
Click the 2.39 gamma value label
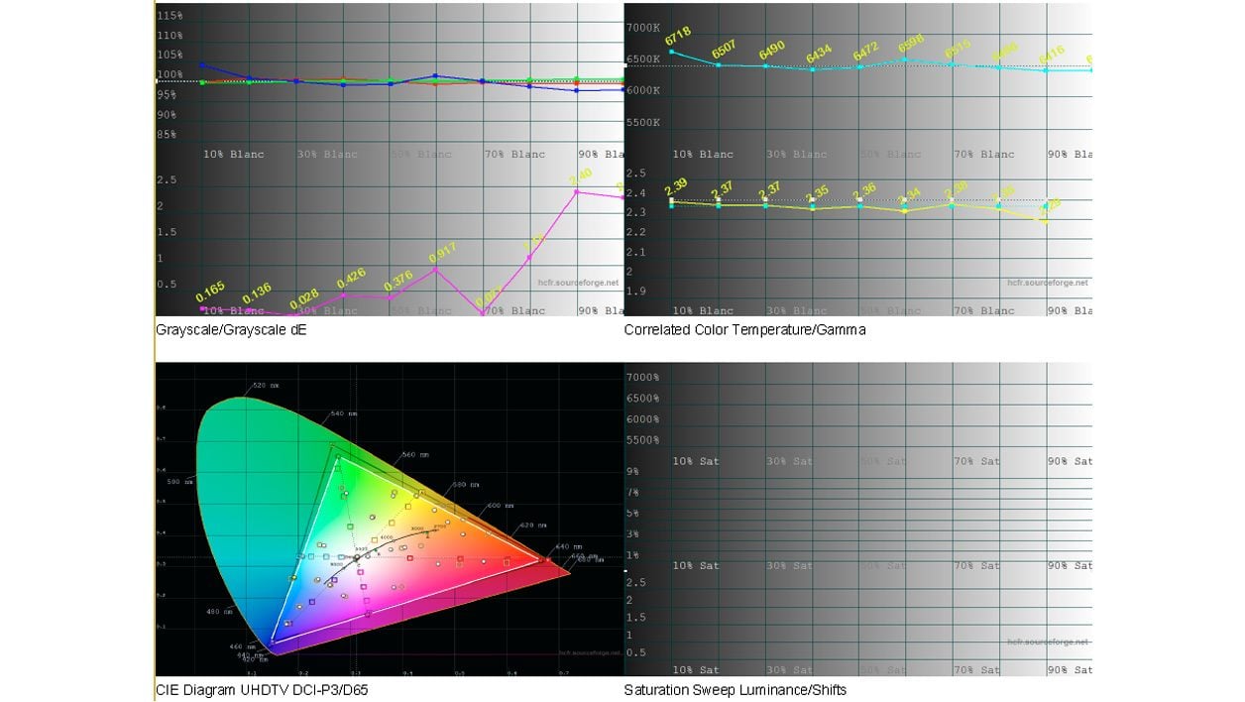coord(676,185)
